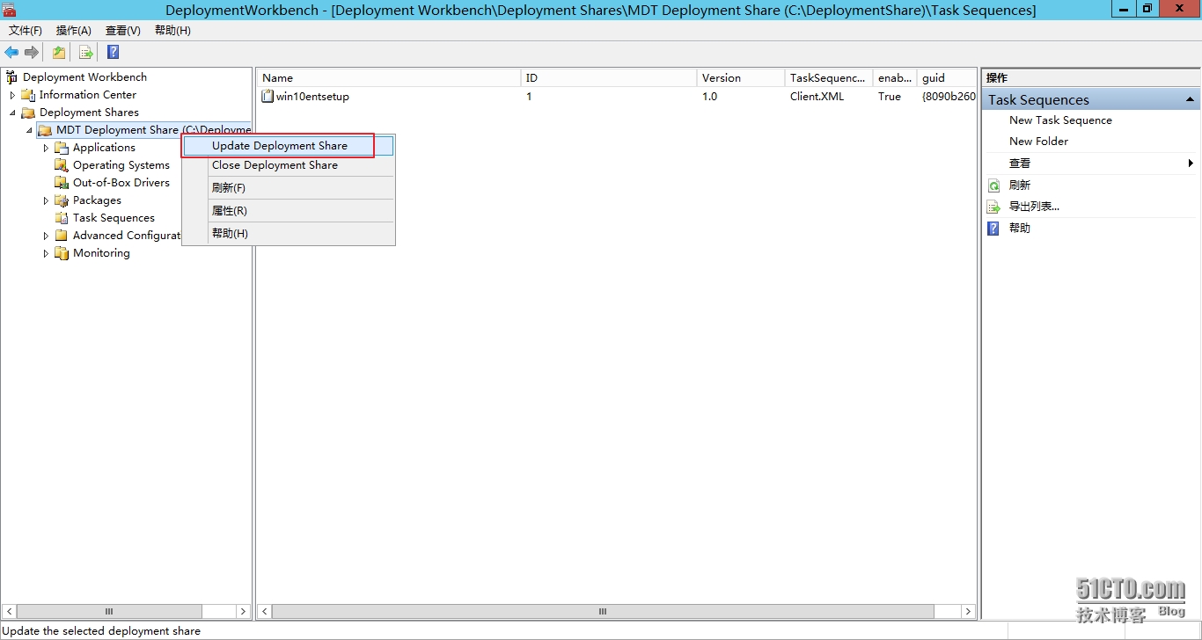Expand the Advanced Configuration node
1202x640 pixels.
46,236
